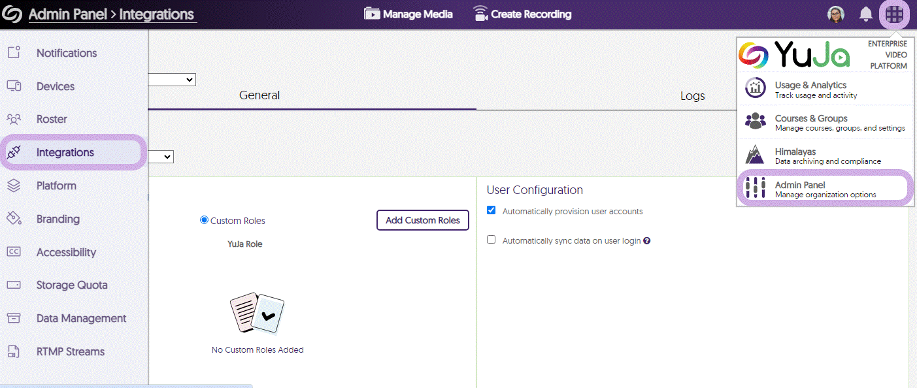
Task: Open the apps grid menu icon
Action: [x=894, y=14]
